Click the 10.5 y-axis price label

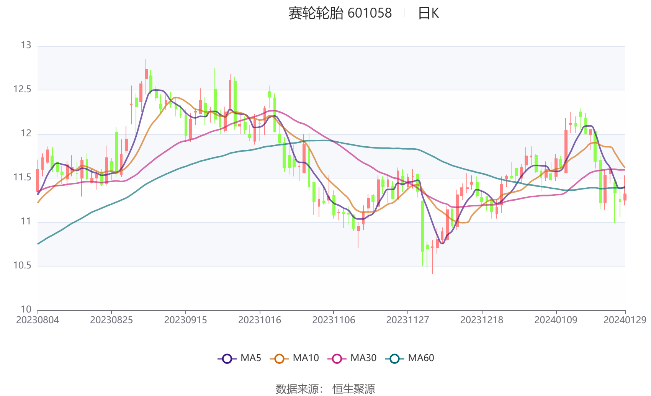(22, 265)
